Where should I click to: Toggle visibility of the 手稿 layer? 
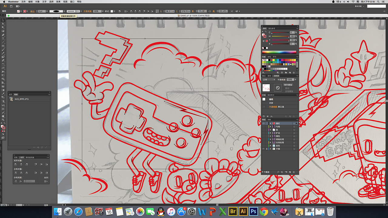pos(263,149)
